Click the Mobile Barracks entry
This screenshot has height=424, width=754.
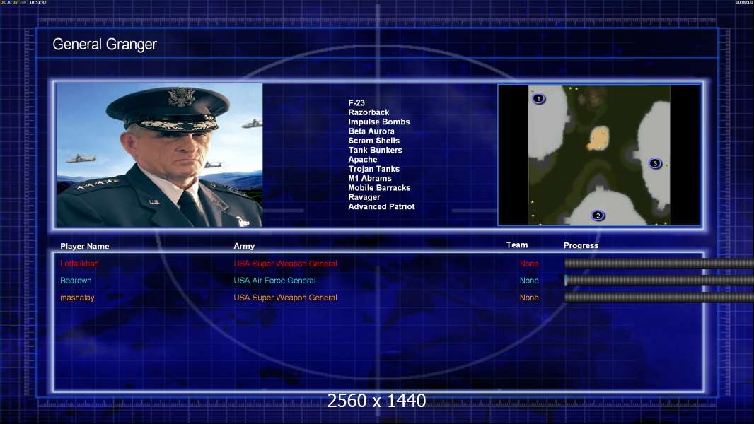(x=379, y=188)
